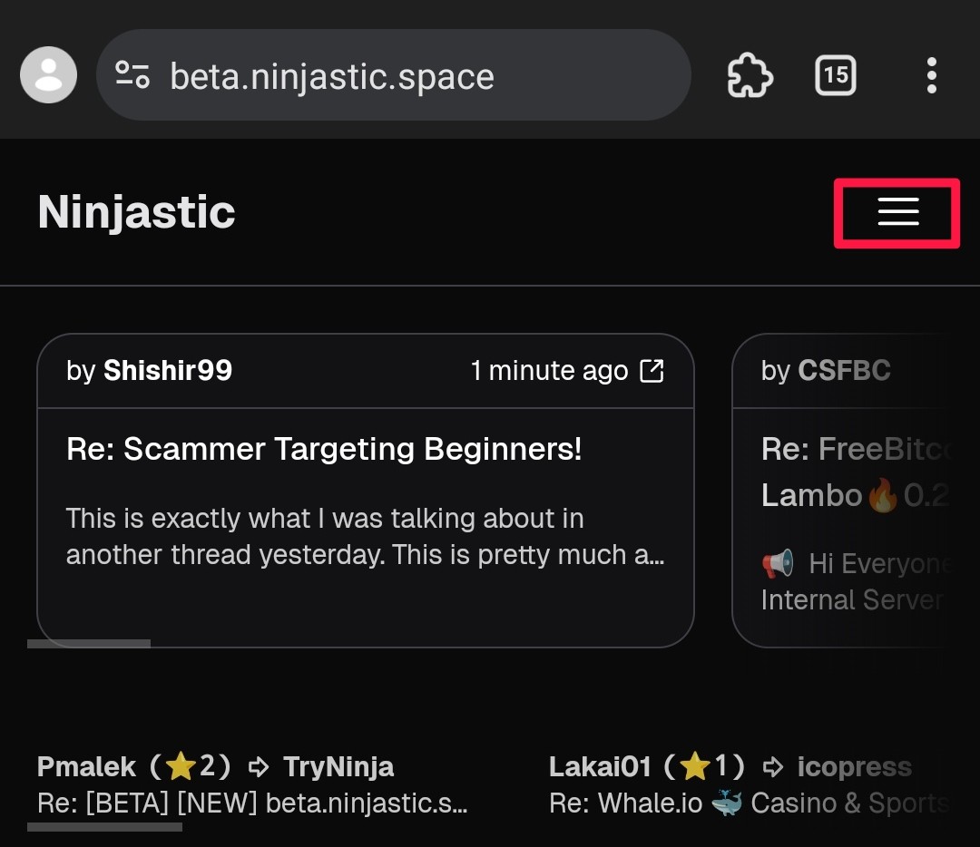The height and width of the screenshot is (847, 980).
Task: Go to the Ninjastic home logo
Action: (136, 212)
